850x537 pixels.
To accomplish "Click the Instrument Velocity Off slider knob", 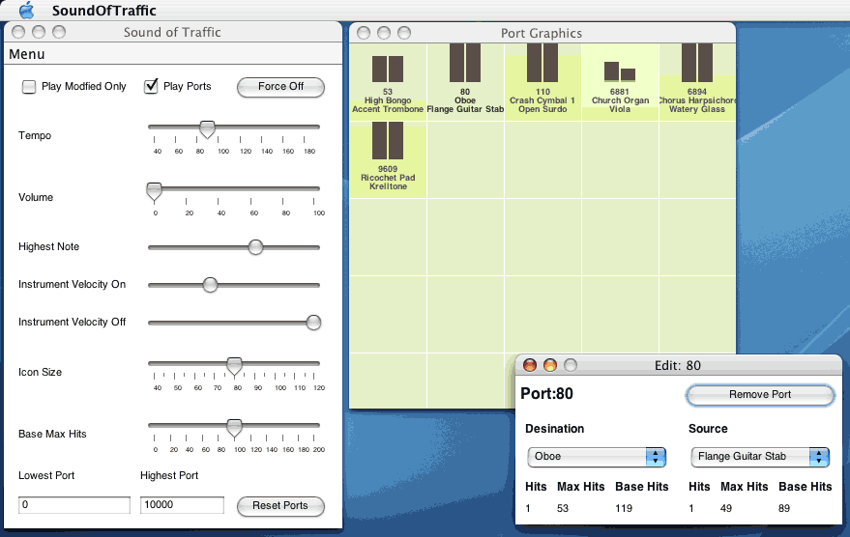I will pos(313,323).
